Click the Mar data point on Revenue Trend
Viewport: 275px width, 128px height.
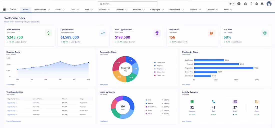(60, 62)
